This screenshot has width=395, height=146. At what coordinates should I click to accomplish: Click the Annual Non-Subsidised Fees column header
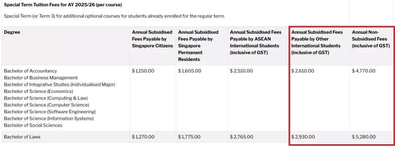tap(371, 39)
